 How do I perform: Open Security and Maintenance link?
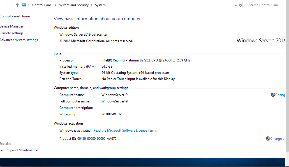(19, 150)
